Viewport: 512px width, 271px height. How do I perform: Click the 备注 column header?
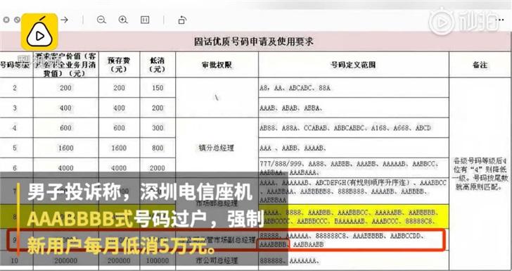point(480,65)
